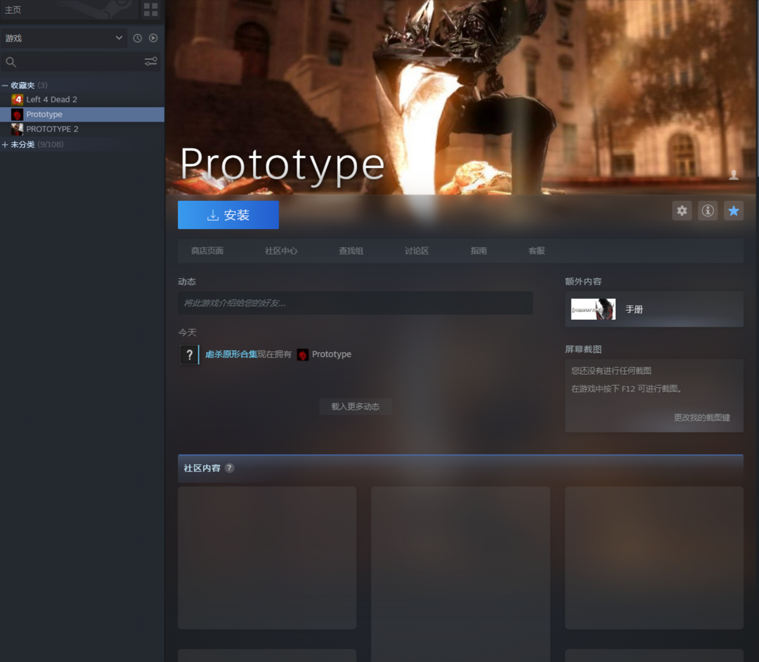Click the recent activity clock icon

[x=138, y=38]
